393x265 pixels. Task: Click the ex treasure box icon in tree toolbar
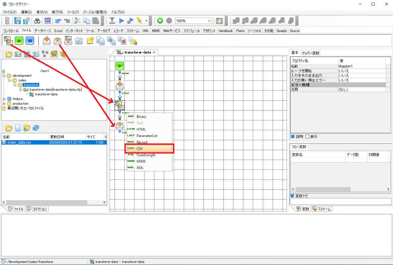(x=54, y=54)
